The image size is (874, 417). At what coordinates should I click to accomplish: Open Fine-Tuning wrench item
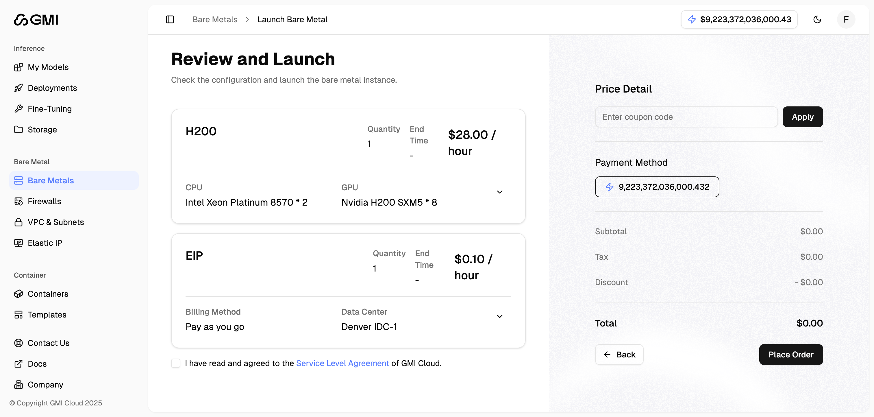click(49, 109)
